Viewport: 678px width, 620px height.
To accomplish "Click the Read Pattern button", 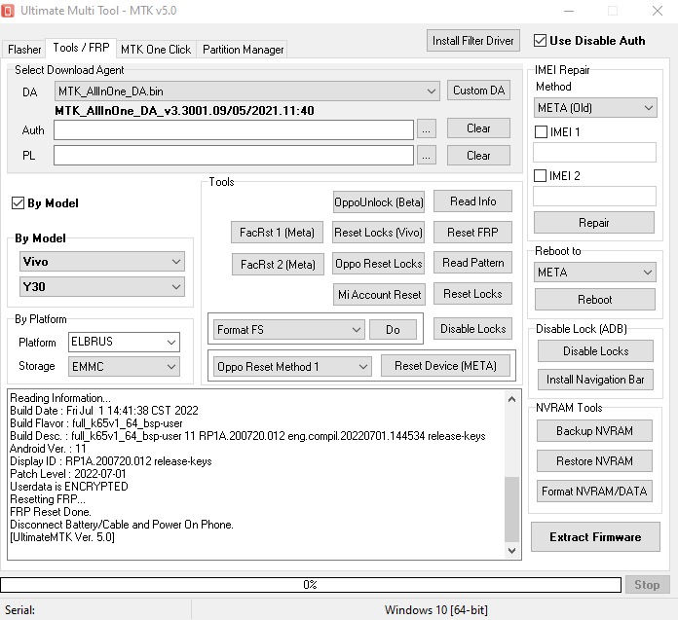I will [473, 263].
